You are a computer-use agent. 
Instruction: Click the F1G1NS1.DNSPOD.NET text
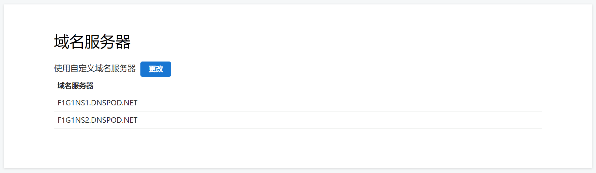coord(97,103)
